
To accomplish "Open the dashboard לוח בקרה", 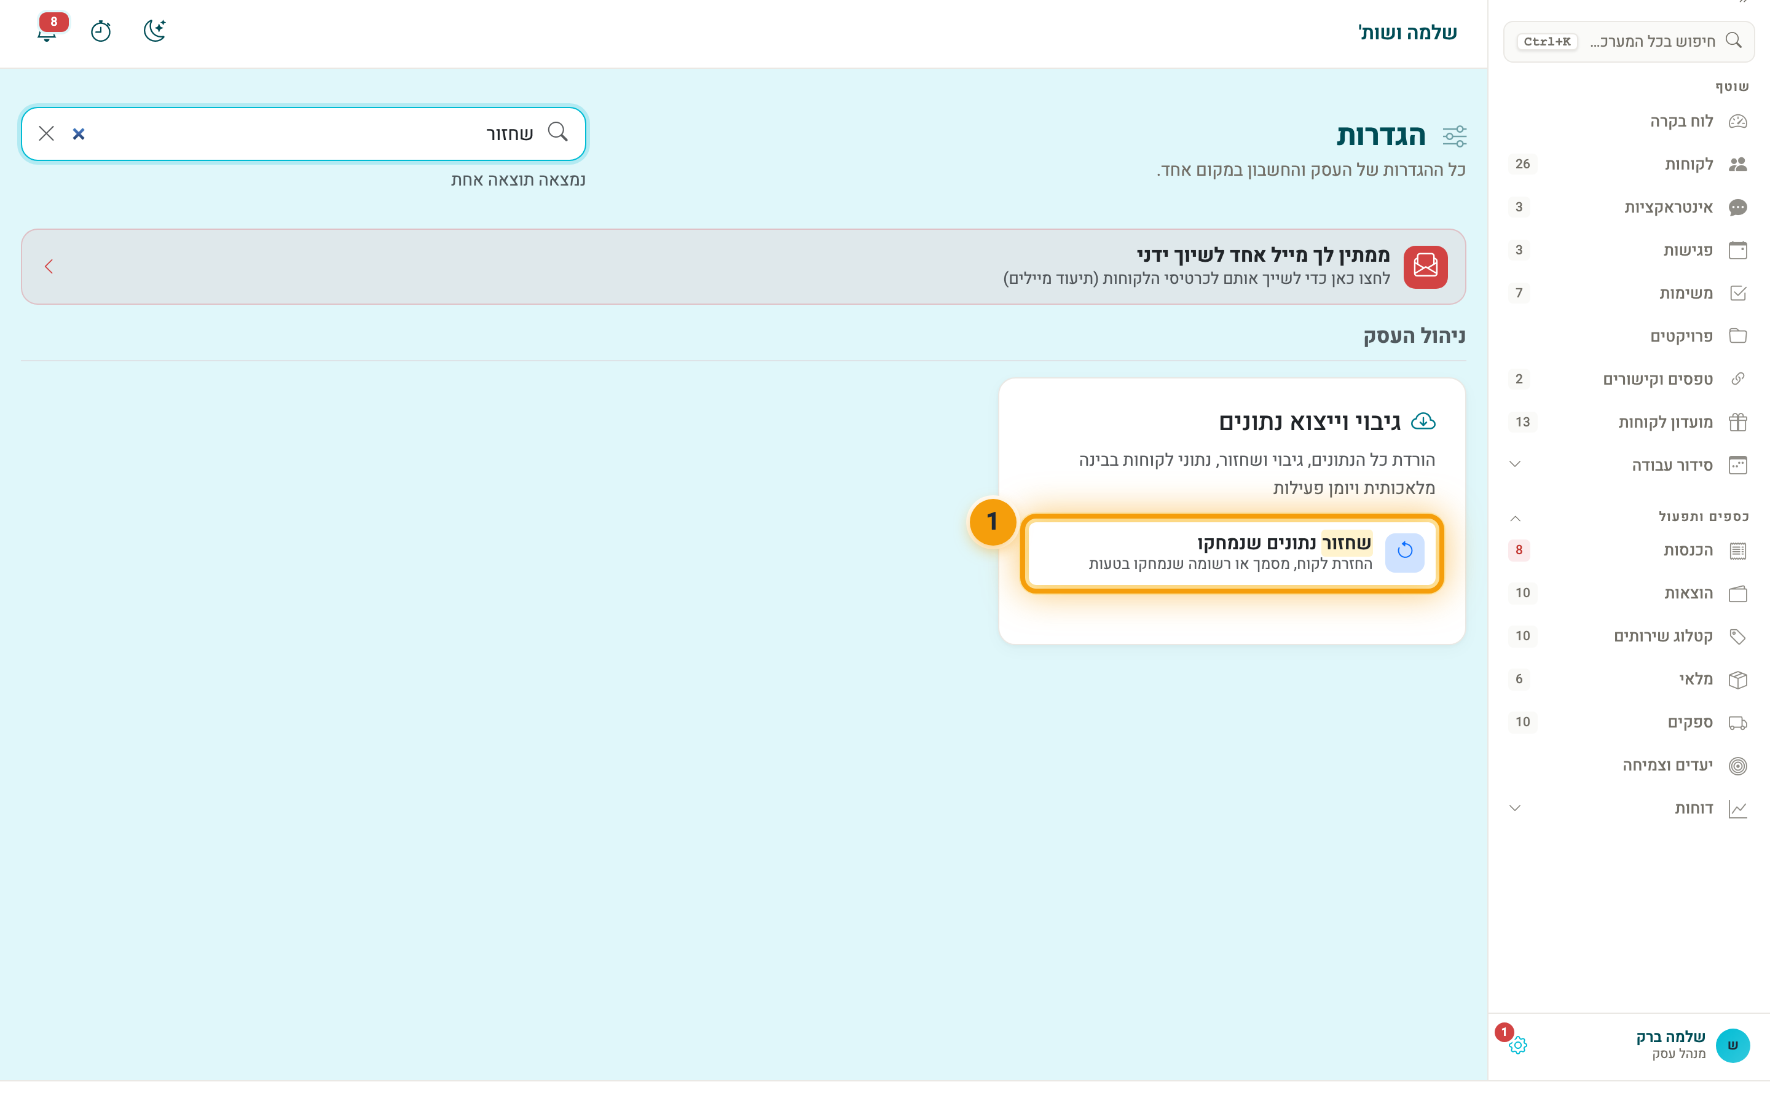I will (x=1628, y=122).
